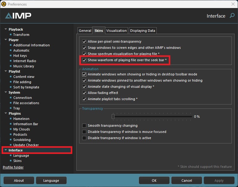This screenshot has width=238, height=187.
Task: Select Podcasts plugin in tree
Action: click(x=20, y=134)
